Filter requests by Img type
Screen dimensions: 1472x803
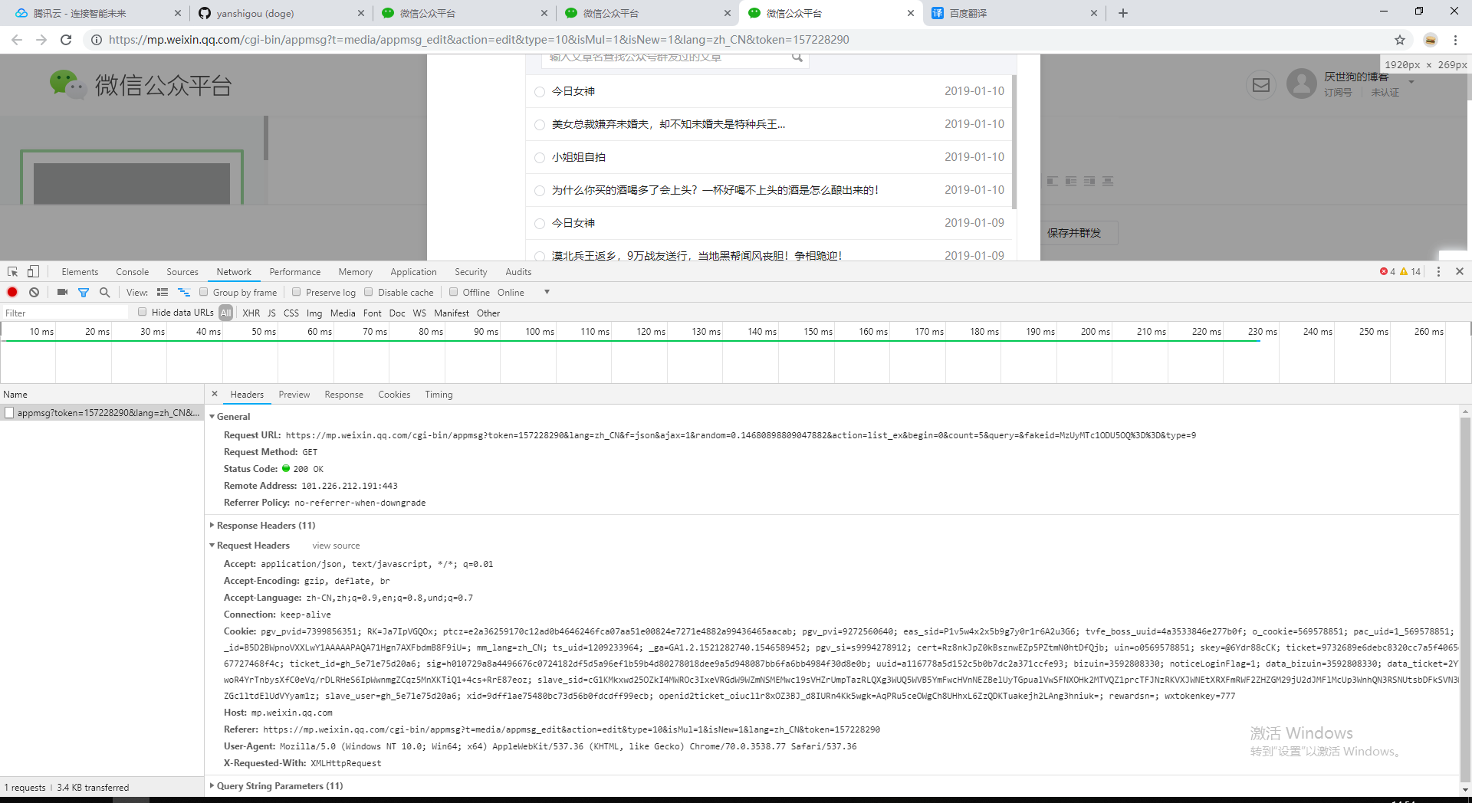314,313
